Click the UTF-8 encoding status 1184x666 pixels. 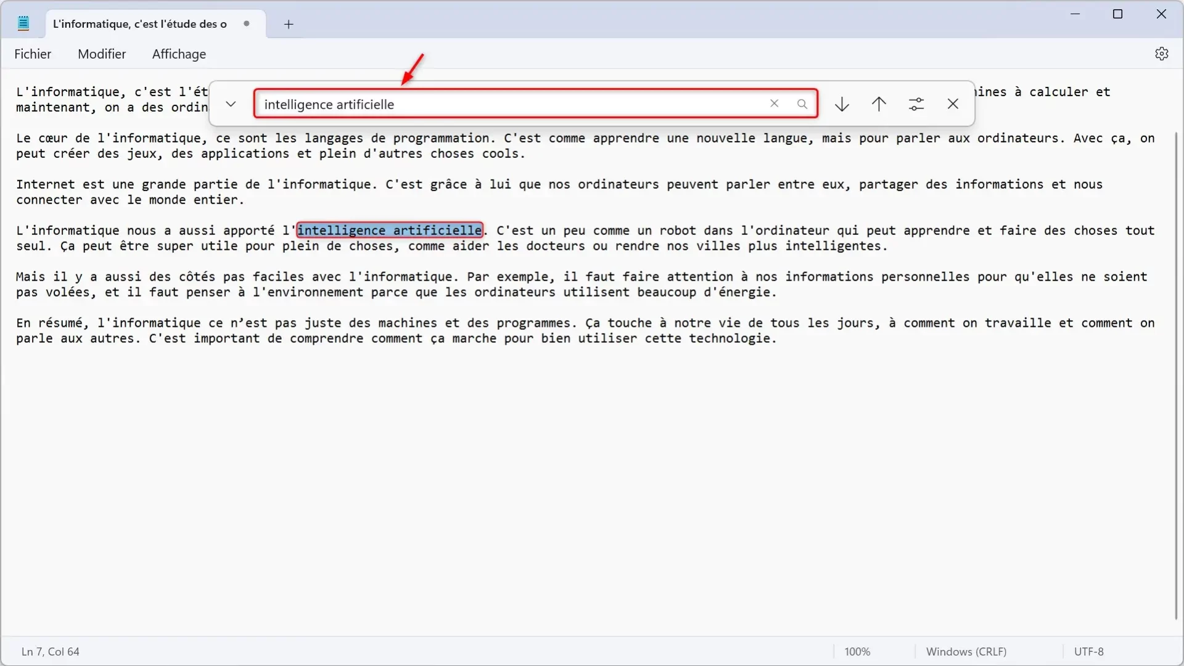1088,651
